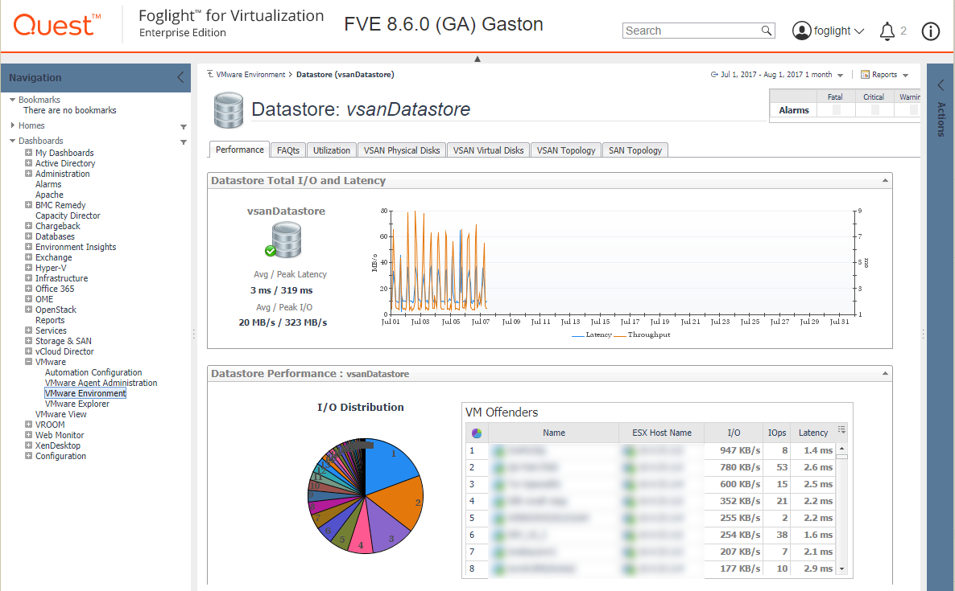
Task: Select VMware Environment in navigation tree
Action: 85,393
